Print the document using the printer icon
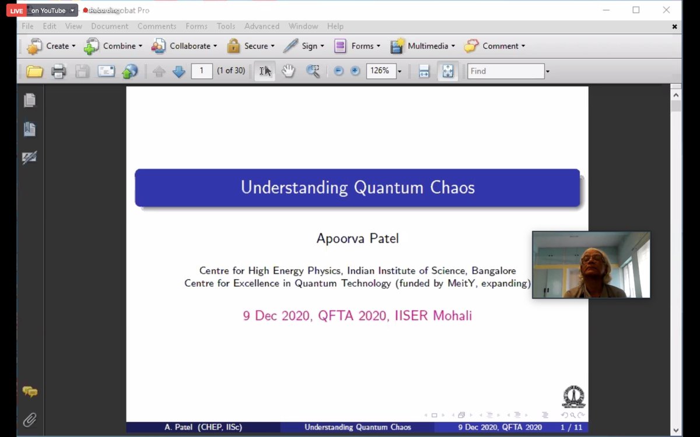This screenshot has width=700, height=437. click(59, 71)
